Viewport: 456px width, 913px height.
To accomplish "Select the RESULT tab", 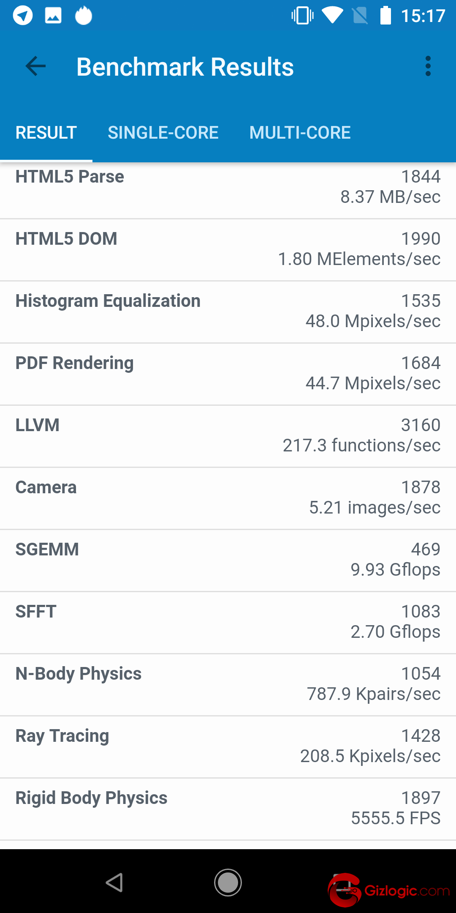I will pyautogui.click(x=46, y=133).
